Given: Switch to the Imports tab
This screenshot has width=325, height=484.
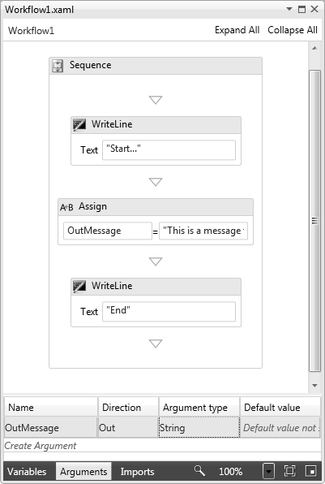Looking at the screenshot, I should (138, 471).
